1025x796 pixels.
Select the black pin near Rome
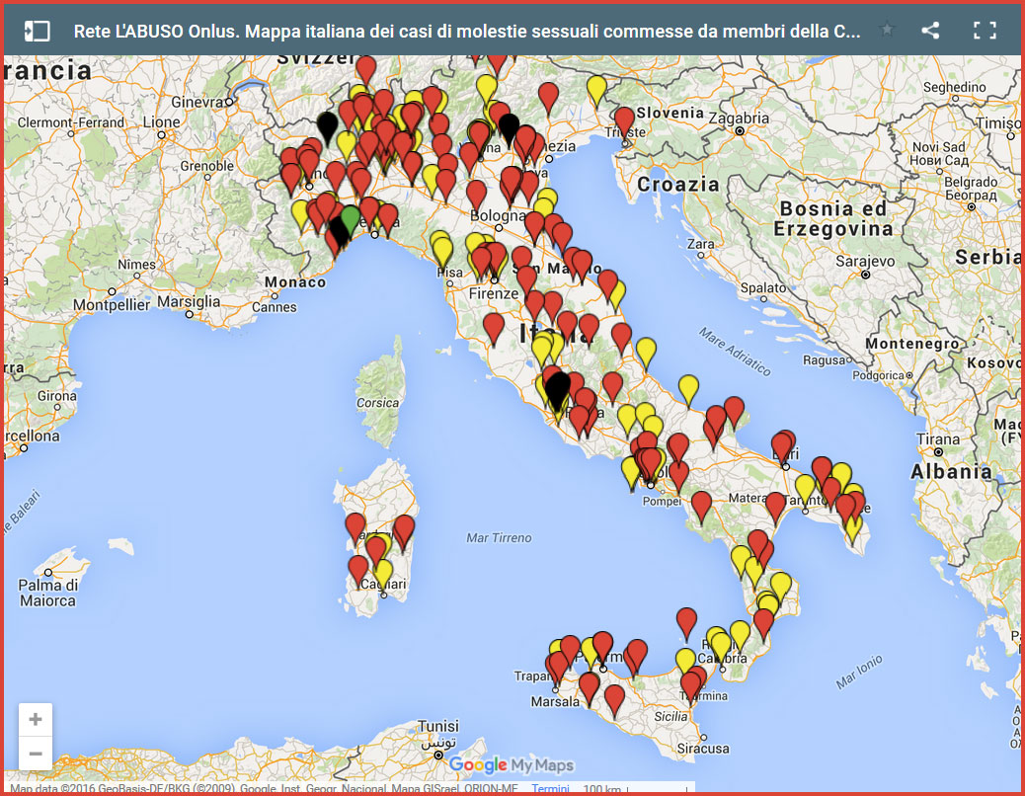[558, 390]
